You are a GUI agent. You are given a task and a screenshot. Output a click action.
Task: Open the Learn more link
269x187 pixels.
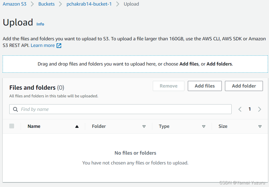(43, 45)
